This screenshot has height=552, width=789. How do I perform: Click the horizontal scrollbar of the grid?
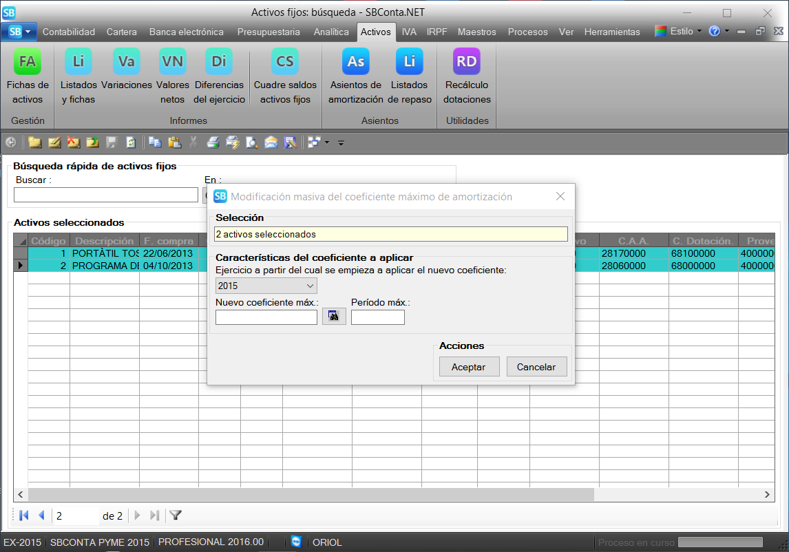tap(310, 495)
